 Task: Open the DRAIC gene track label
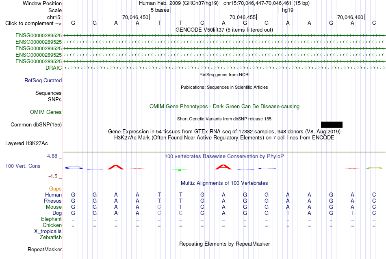(x=53, y=68)
